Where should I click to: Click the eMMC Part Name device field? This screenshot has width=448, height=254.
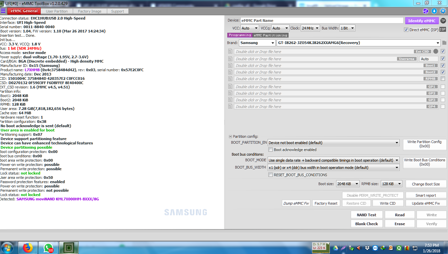322,21
